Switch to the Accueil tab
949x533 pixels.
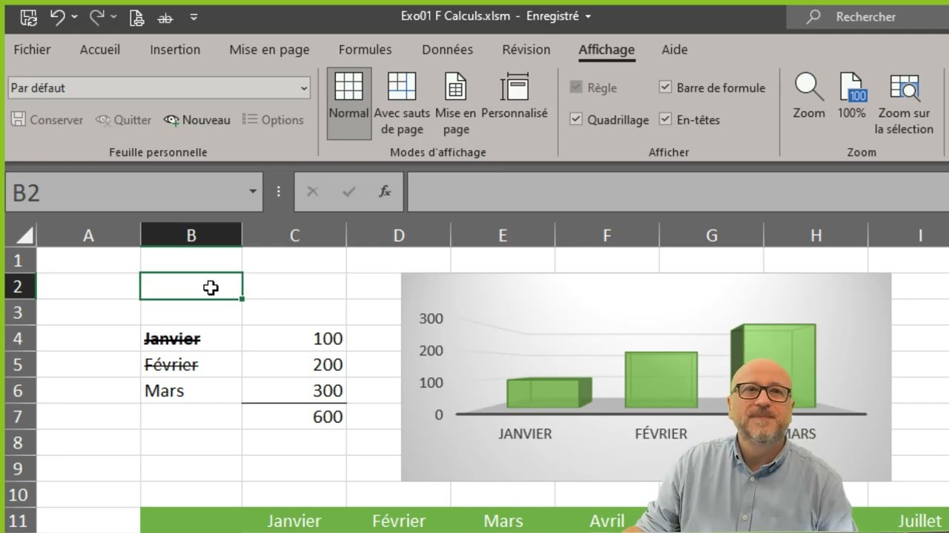point(100,50)
